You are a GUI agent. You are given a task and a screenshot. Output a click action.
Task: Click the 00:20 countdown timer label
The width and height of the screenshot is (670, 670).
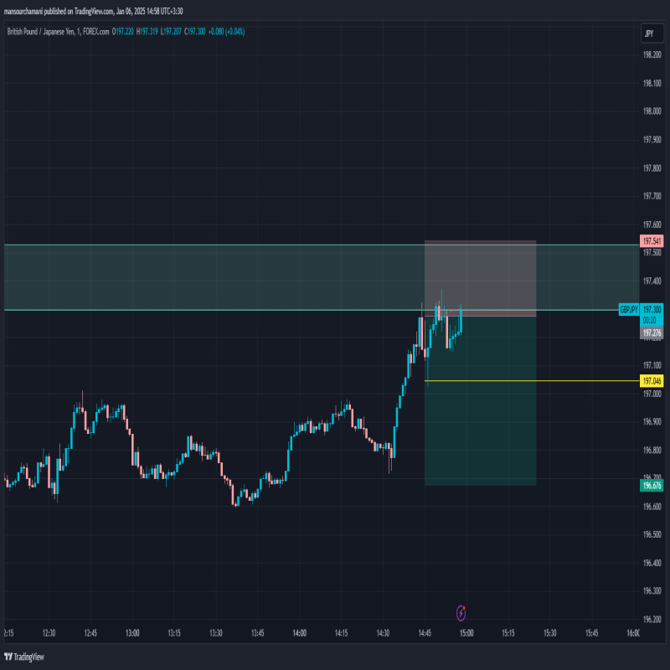[x=650, y=320]
